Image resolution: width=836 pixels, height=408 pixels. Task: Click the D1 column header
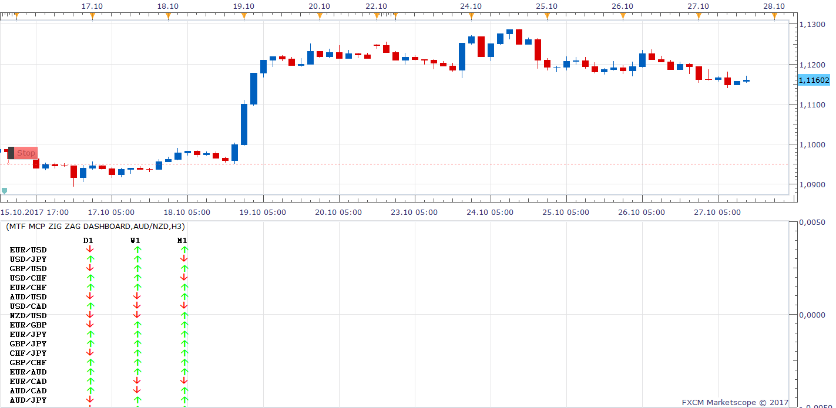click(88, 240)
